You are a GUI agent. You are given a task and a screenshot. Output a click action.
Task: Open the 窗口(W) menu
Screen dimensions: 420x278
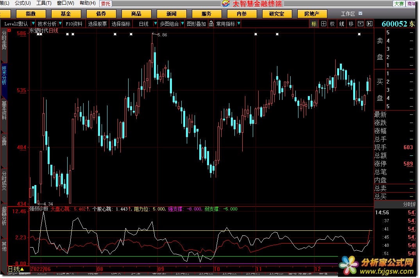click(65, 3)
